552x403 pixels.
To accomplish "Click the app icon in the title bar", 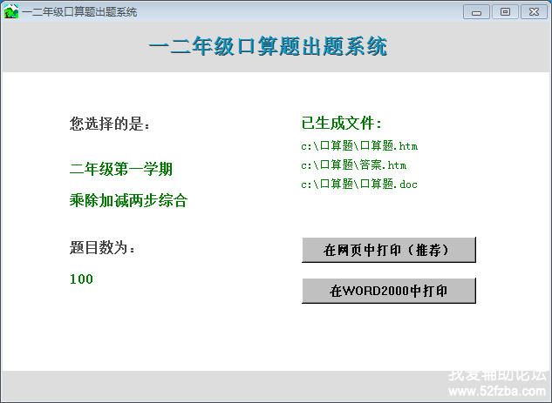I will (x=11, y=11).
